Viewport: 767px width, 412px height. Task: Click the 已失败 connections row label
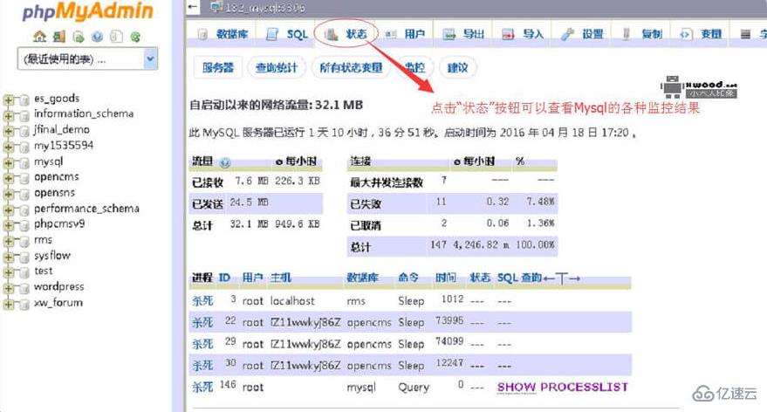[366, 204]
